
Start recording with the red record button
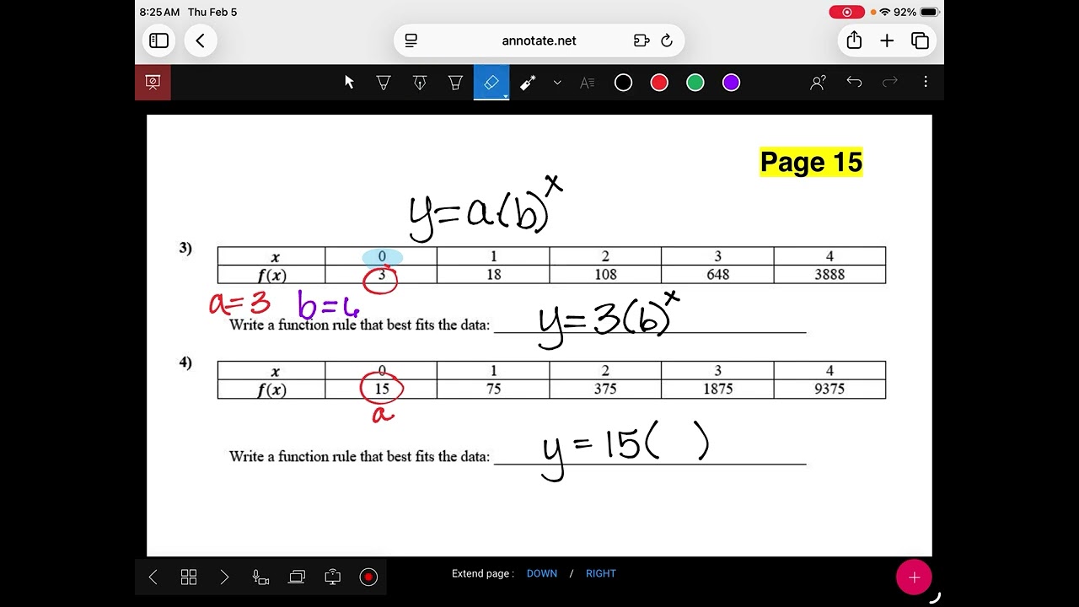[368, 577]
